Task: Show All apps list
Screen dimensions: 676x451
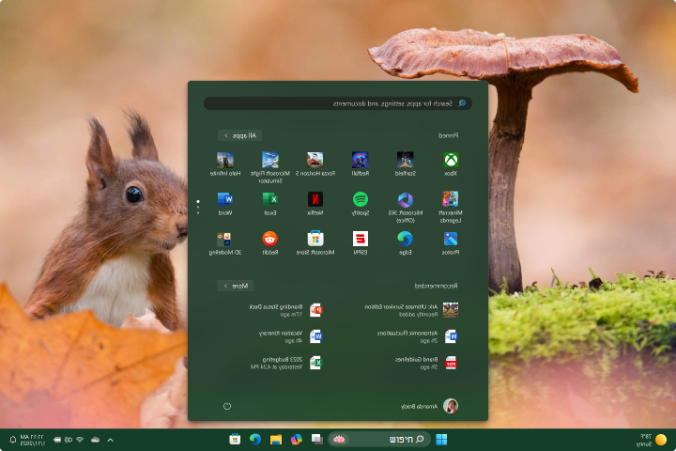Action: pos(239,135)
